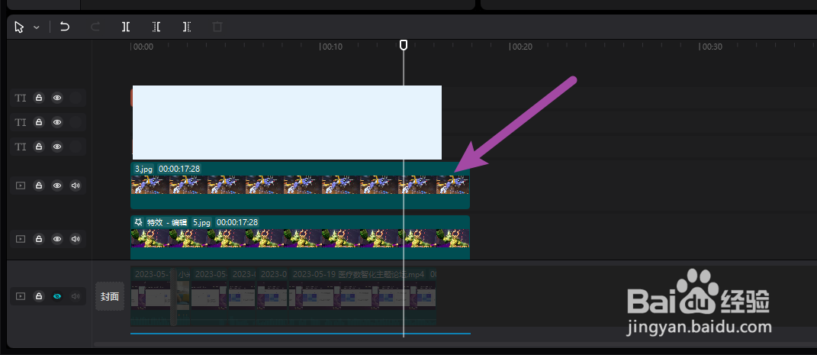817x355 pixels.
Task: Click the 特效 - 编辑 label on the 5.jpg clip
Action: tap(167, 223)
